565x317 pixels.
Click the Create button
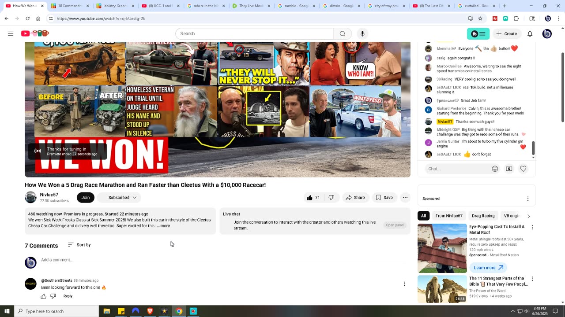[x=506, y=34]
